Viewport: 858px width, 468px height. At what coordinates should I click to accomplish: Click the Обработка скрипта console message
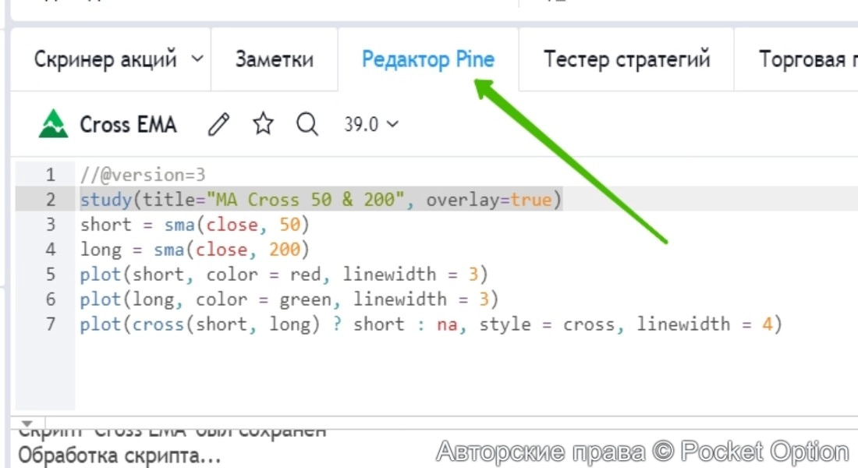119,456
